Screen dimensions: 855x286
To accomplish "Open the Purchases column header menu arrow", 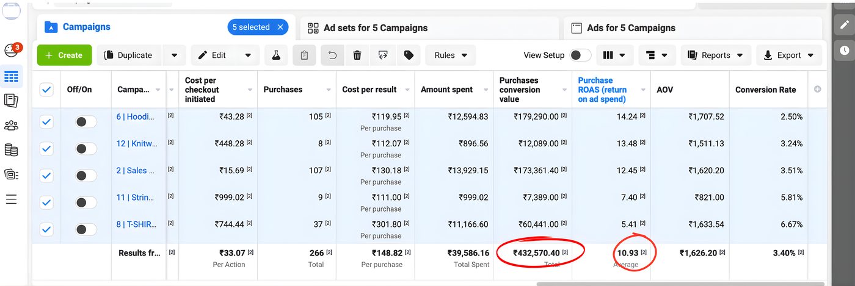I will [x=329, y=90].
